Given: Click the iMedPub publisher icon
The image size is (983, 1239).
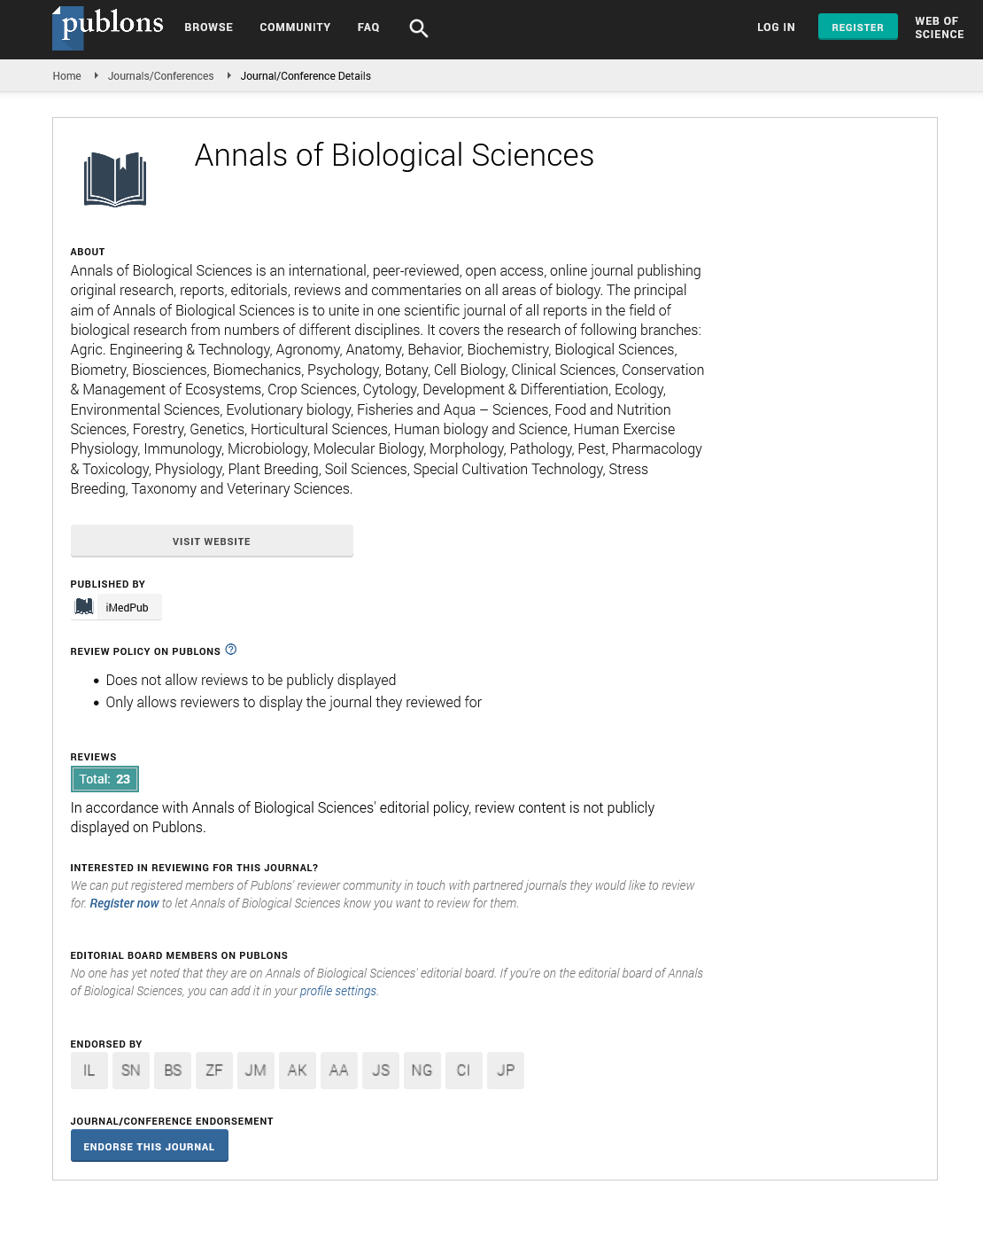Looking at the screenshot, I should pyautogui.click(x=84, y=607).
